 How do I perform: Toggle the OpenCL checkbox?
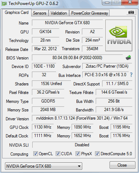click(35, 153)
